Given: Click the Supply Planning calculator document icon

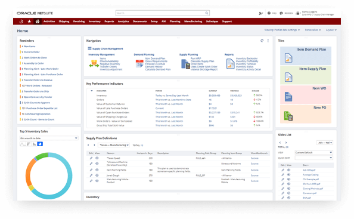Looking at the screenshot, I should coord(185,64).
